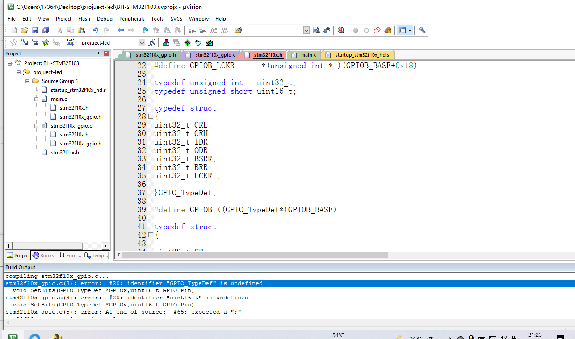The height and width of the screenshot is (339, 575).
Task: Click the editor horizontal scrollbar thumb
Action: tap(255, 255)
